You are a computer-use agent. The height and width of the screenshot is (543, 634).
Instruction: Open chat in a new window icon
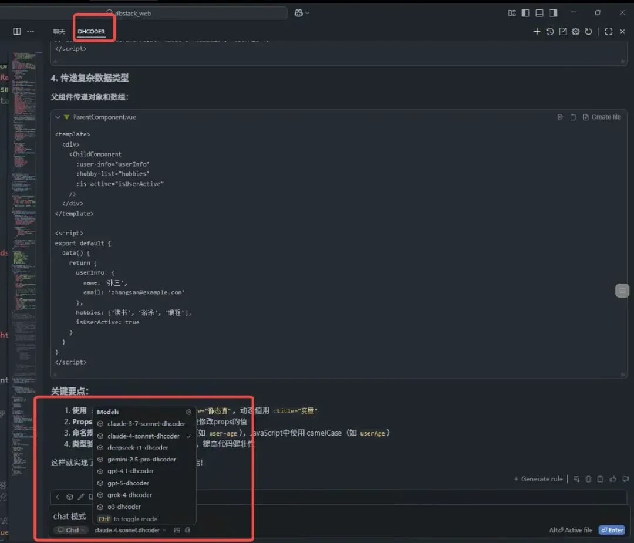[x=562, y=32]
